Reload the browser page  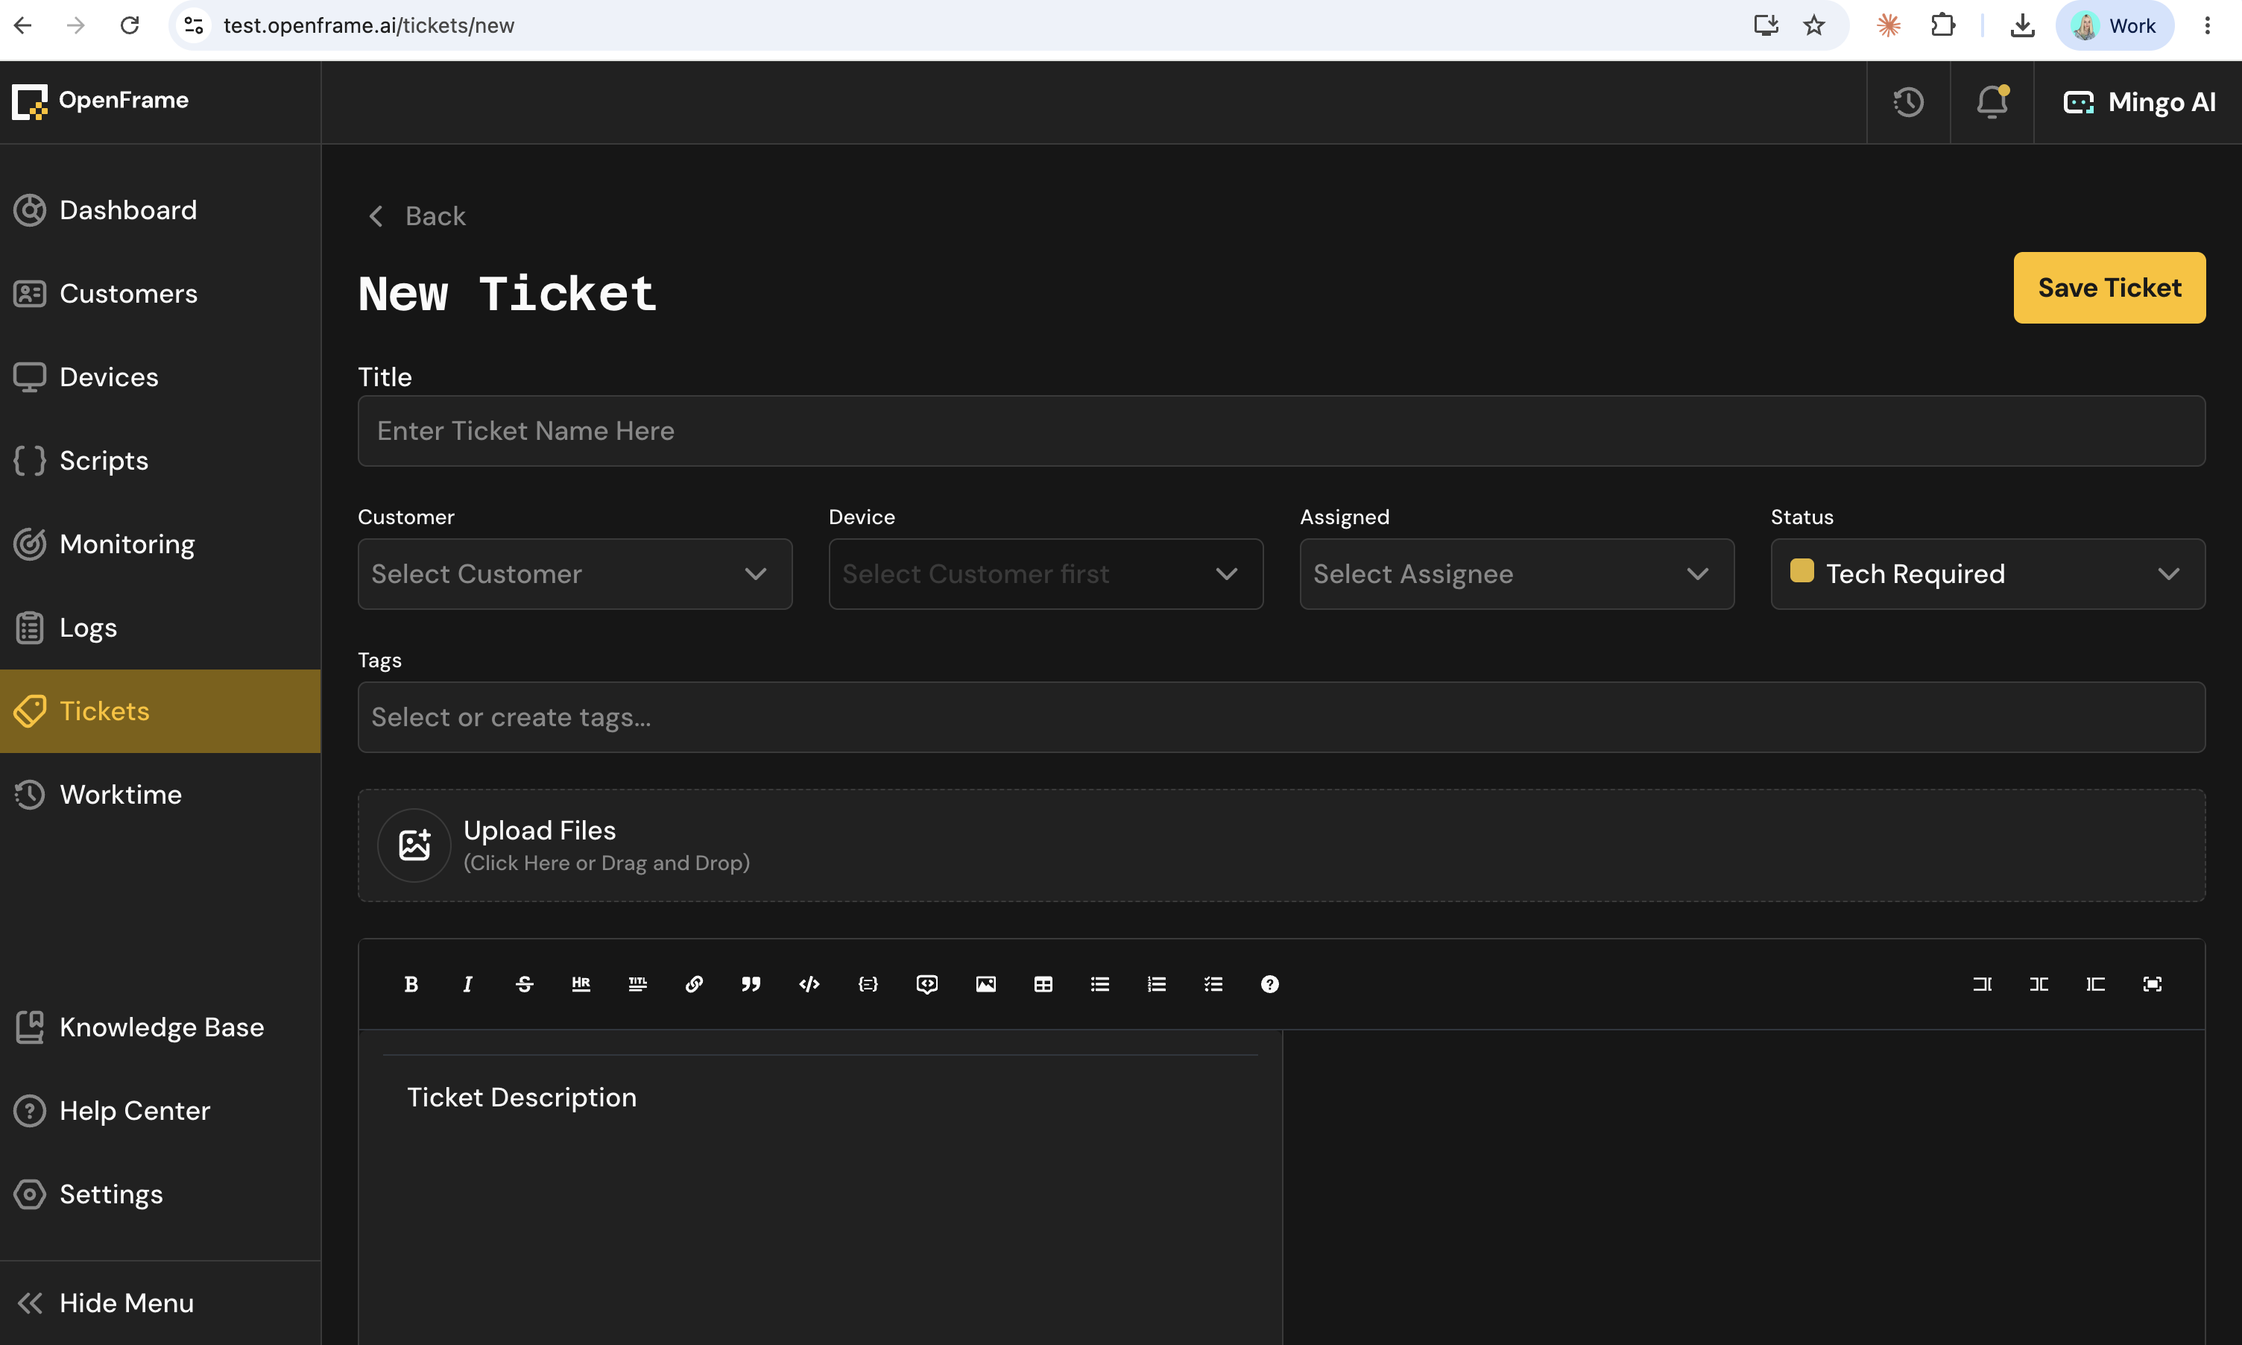coord(130,25)
